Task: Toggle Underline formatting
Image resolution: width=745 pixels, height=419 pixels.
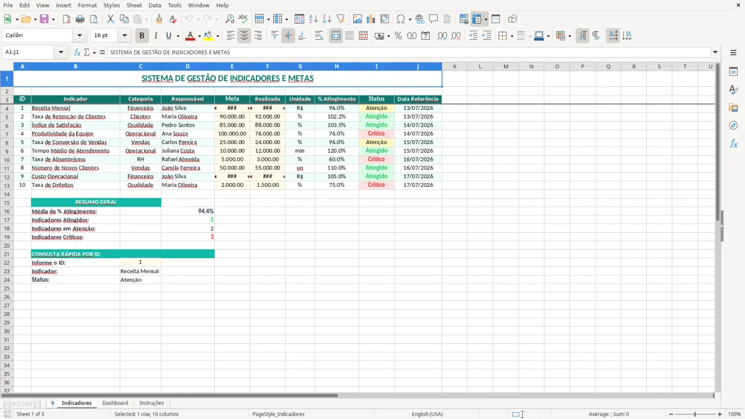Action: (x=168, y=36)
